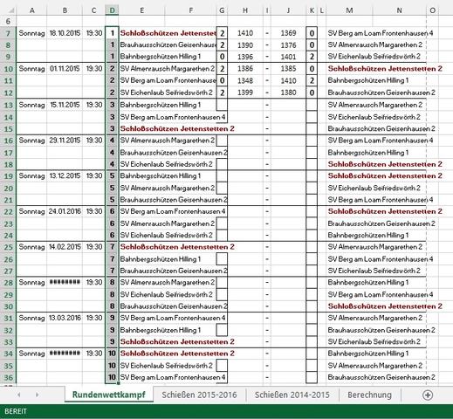Click date cell 24.01.2016

[x=65, y=211]
